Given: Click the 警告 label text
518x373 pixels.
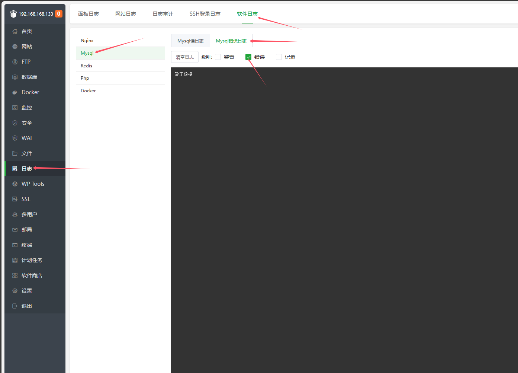Looking at the screenshot, I should click(229, 57).
